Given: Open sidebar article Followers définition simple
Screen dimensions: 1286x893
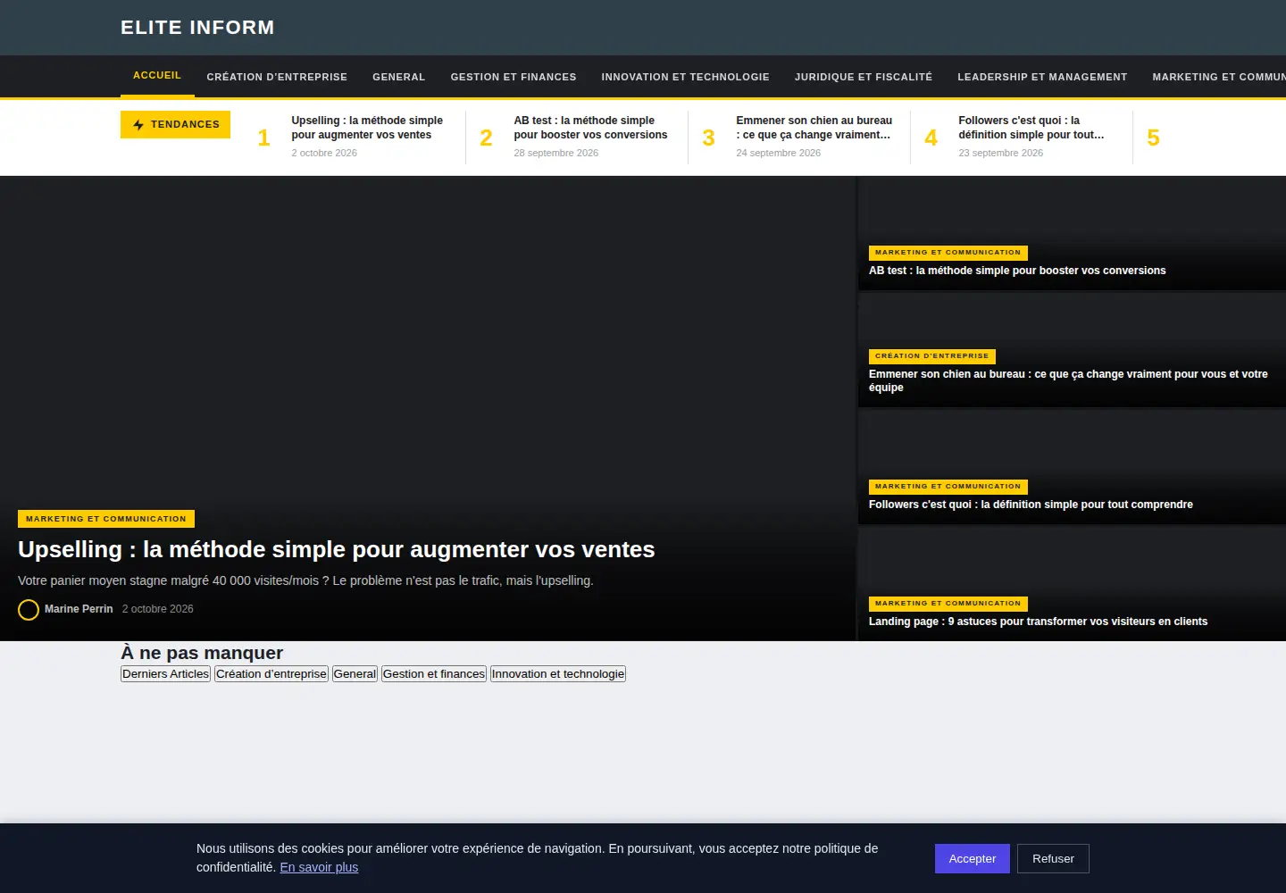Looking at the screenshot, I should click(1031, 505).
